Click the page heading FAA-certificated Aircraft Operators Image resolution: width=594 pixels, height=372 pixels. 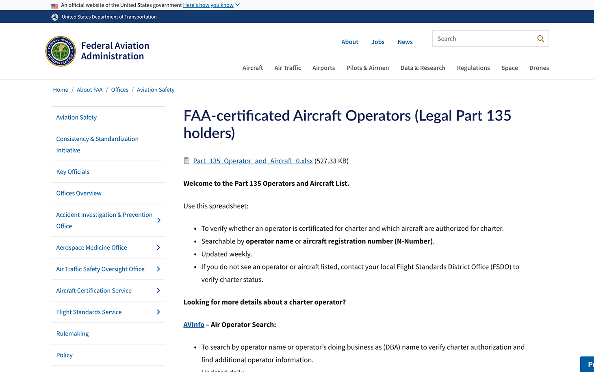tap(347, 124)
